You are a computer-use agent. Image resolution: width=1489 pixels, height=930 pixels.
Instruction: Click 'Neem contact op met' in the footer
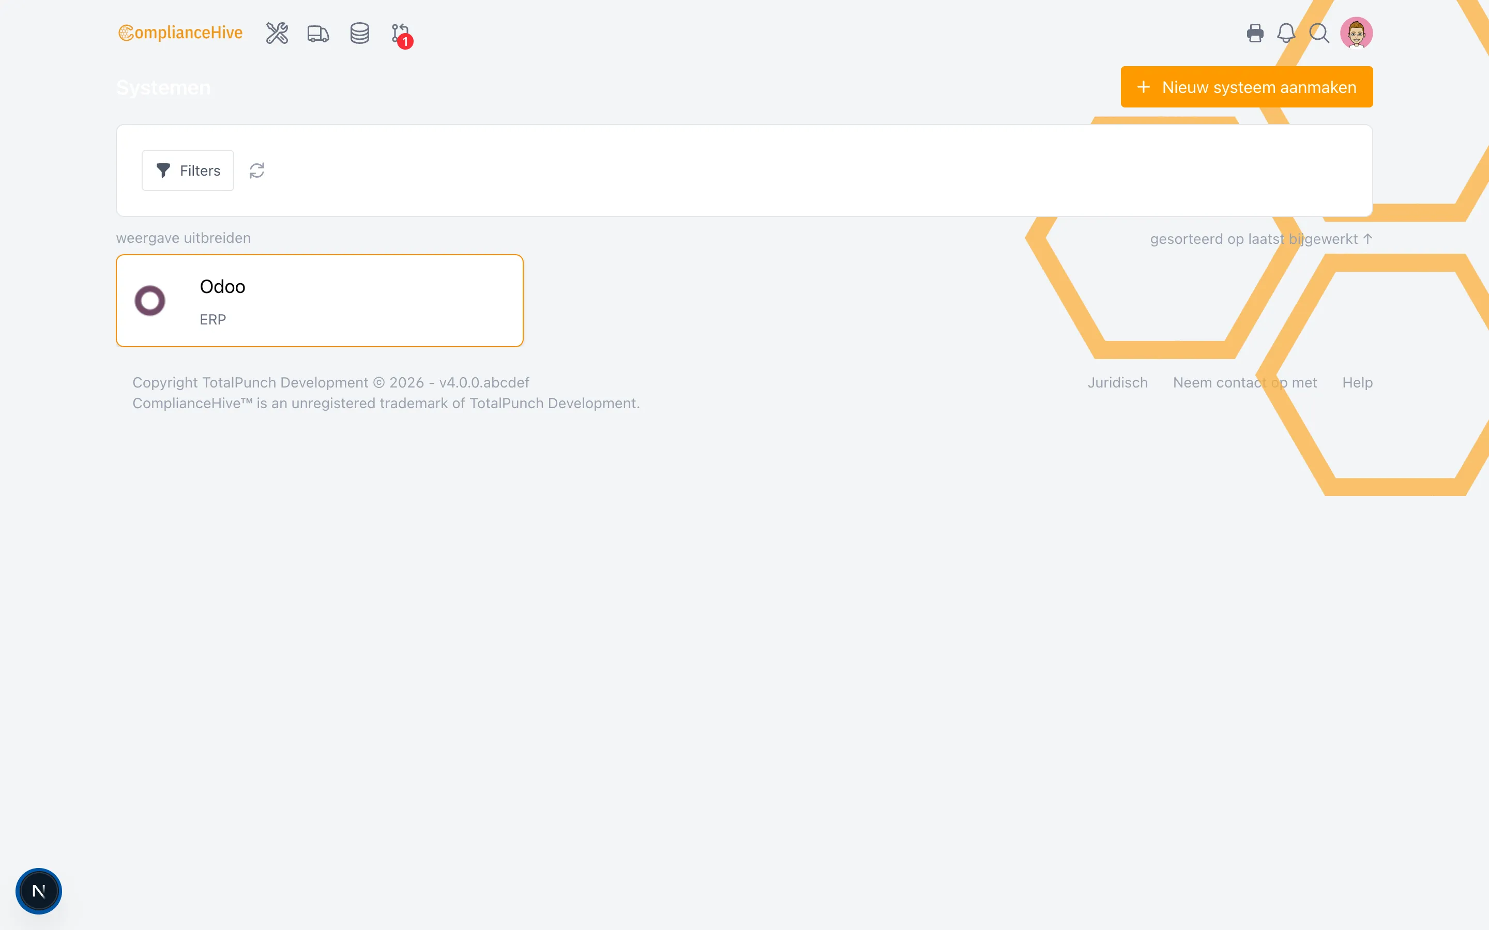click(x=1244, y=382)
